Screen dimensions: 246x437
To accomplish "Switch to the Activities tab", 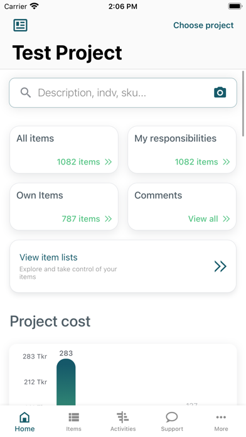I will click(x=123, y=422).
